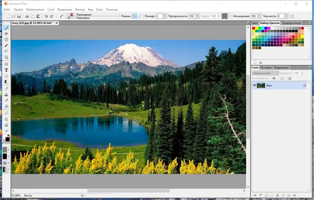Select the Text tool
314x200 pixels.
click(x=6, y=70)
